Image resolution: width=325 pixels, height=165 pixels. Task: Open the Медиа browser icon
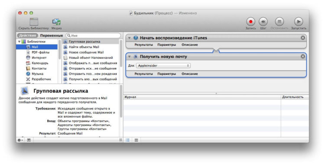56,22
